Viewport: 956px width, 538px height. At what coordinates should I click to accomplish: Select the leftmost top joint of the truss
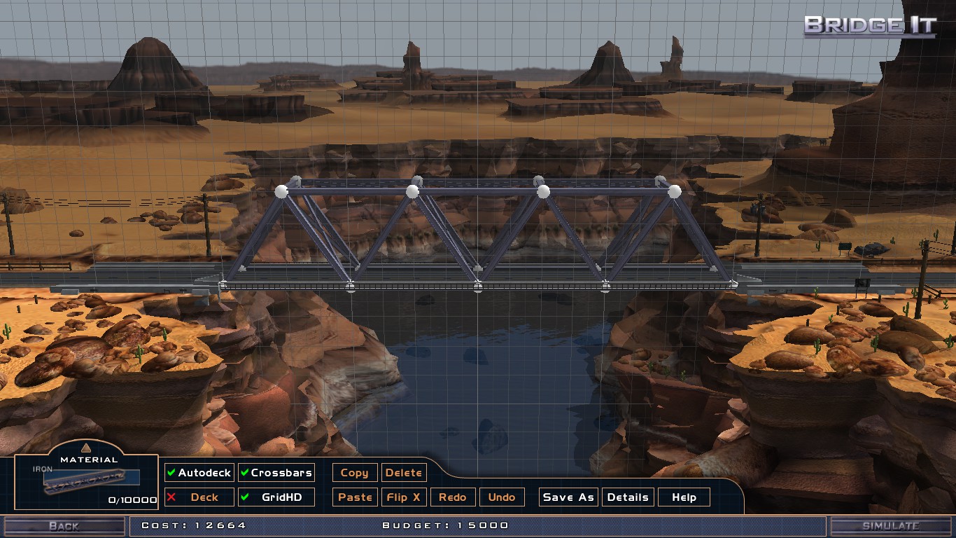point(282,191)
